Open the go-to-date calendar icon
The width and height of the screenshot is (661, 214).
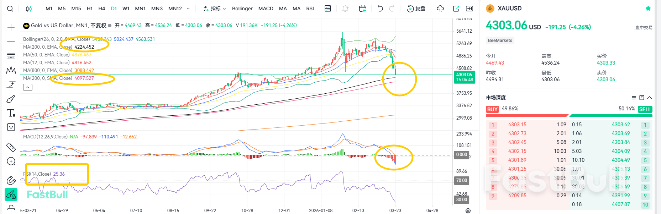363,9
